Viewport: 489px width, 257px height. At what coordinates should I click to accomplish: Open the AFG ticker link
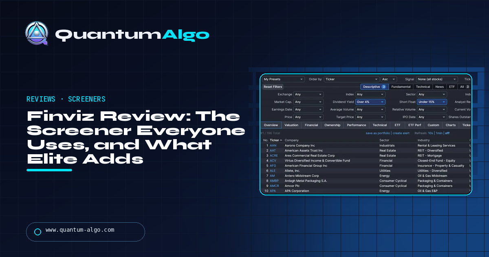pos(273,166)
